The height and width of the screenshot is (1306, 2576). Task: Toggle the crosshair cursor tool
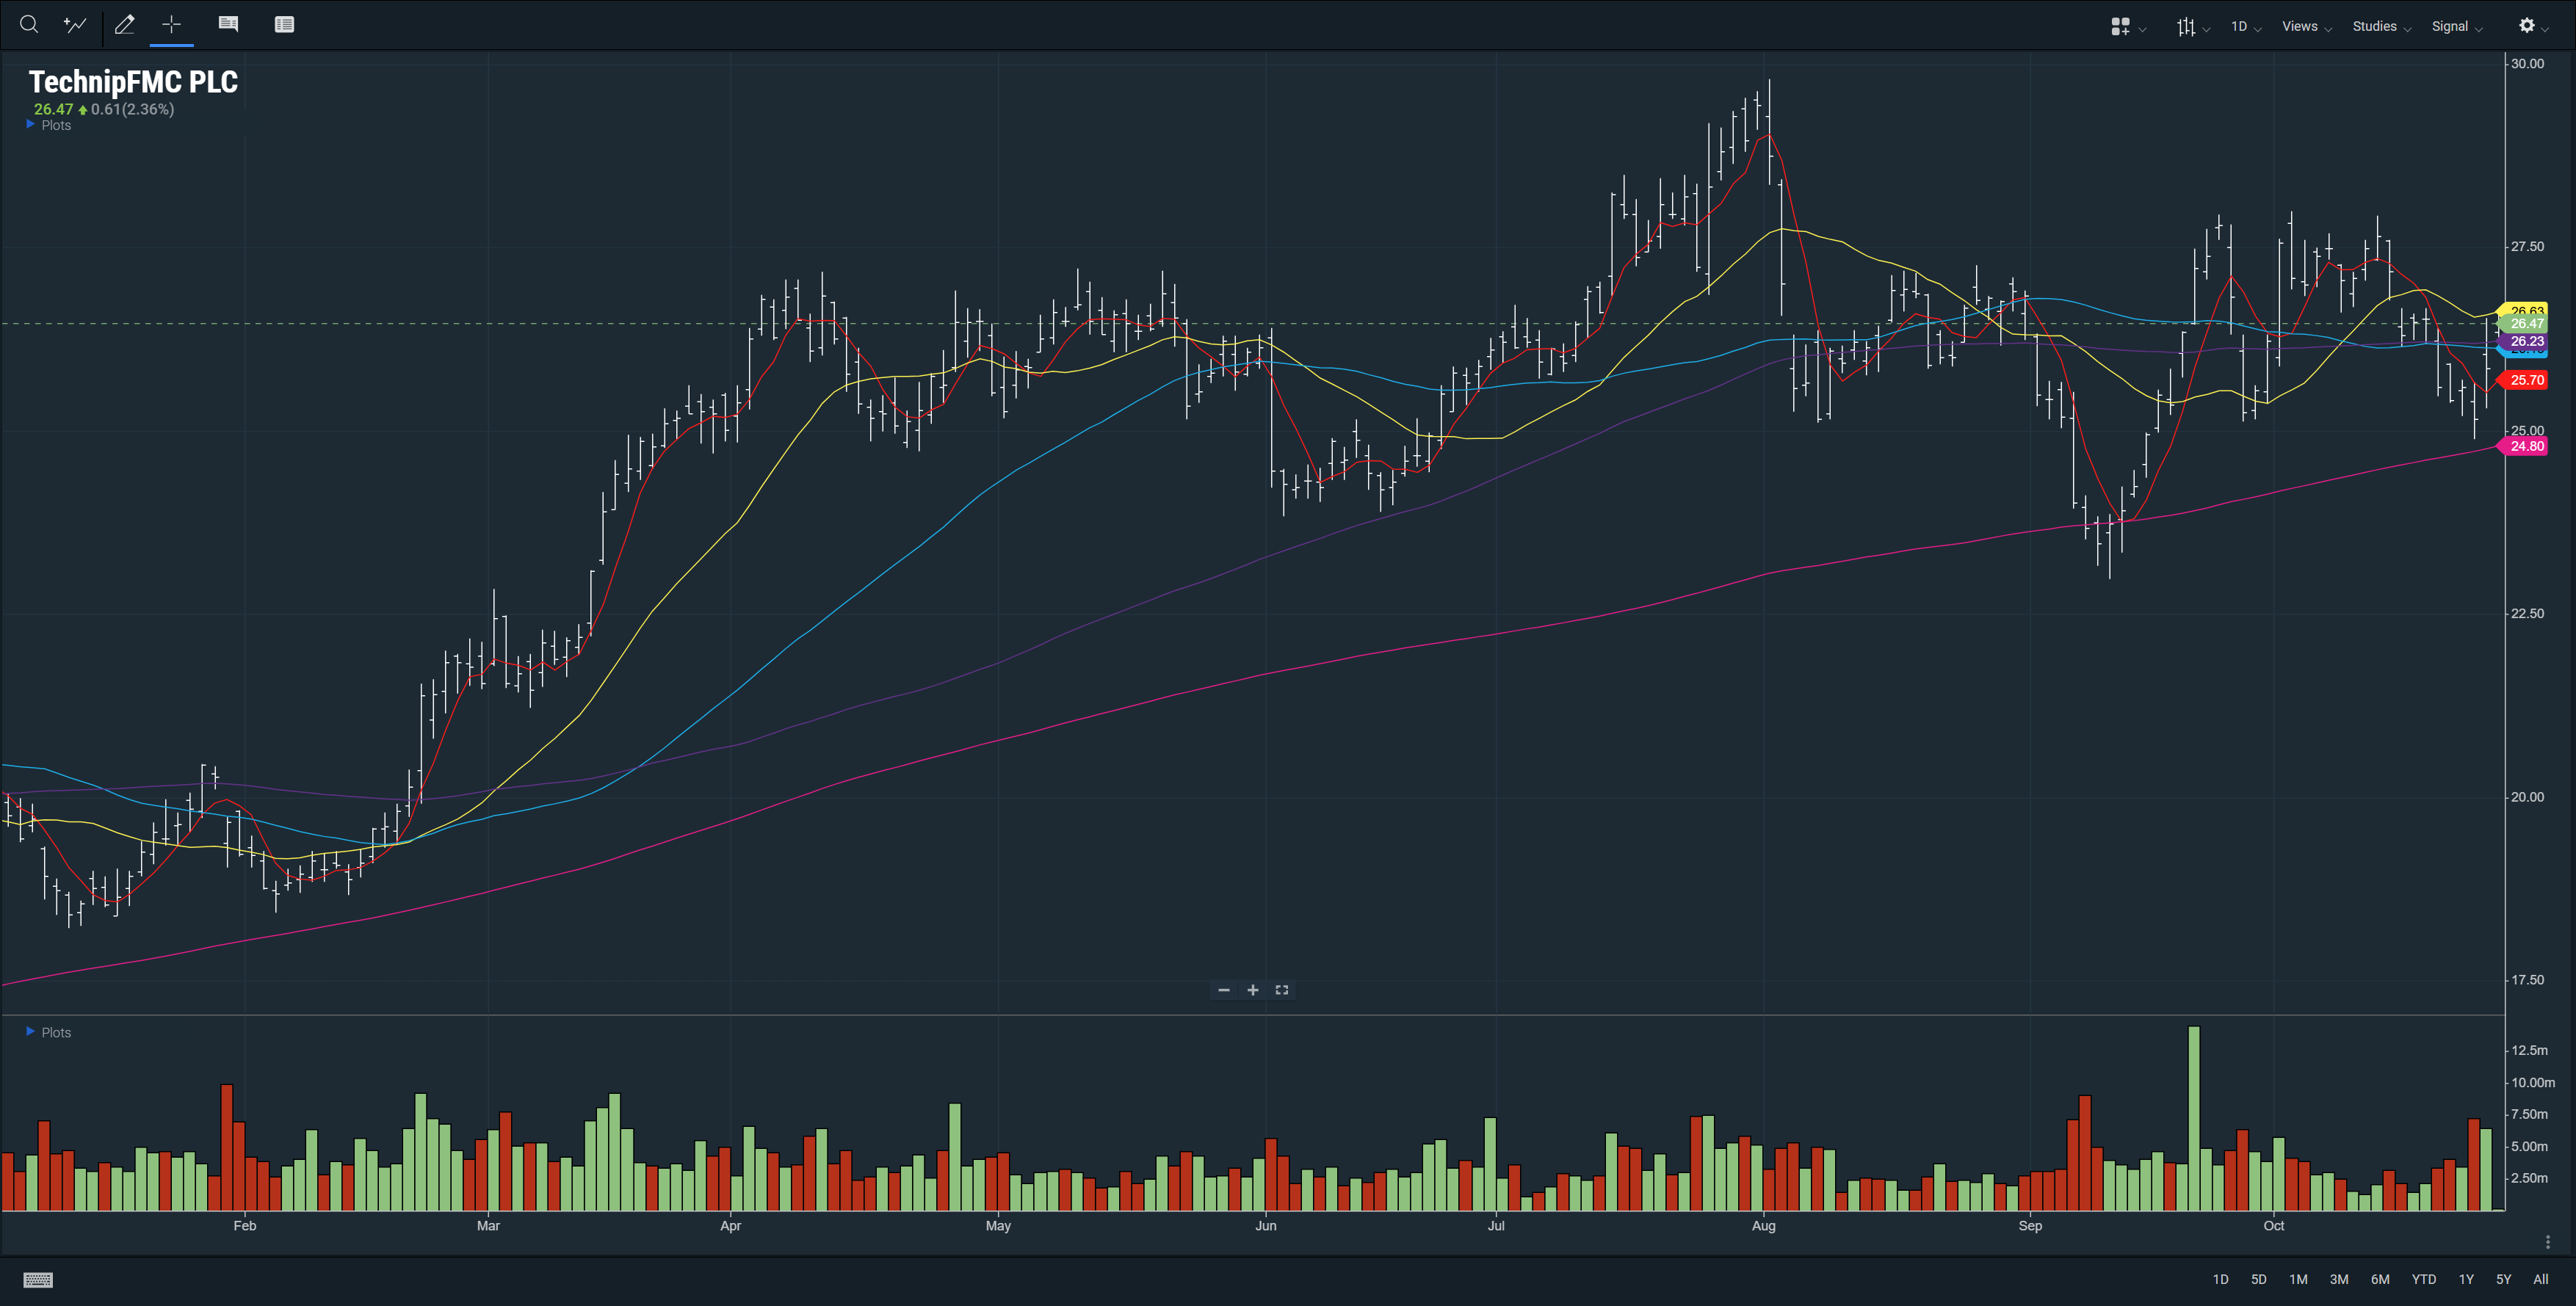[x=172, y=25]
